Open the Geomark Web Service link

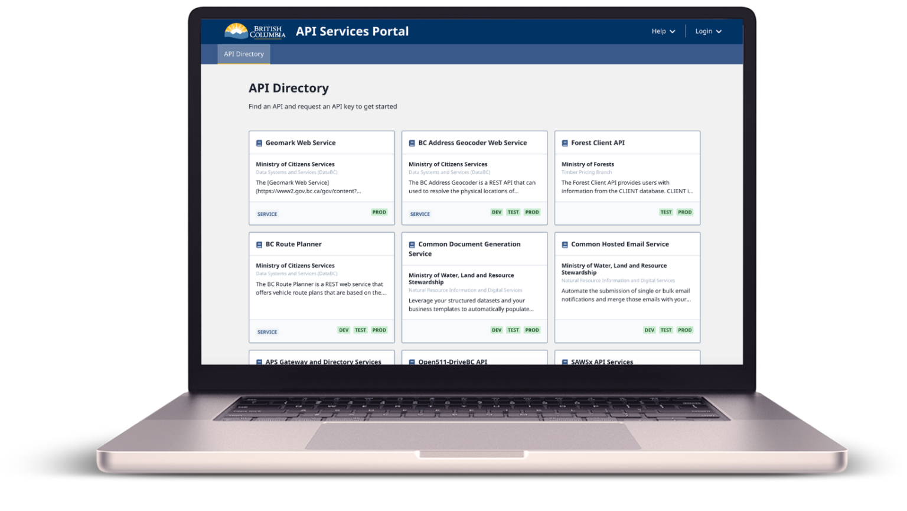coord(301,142)
